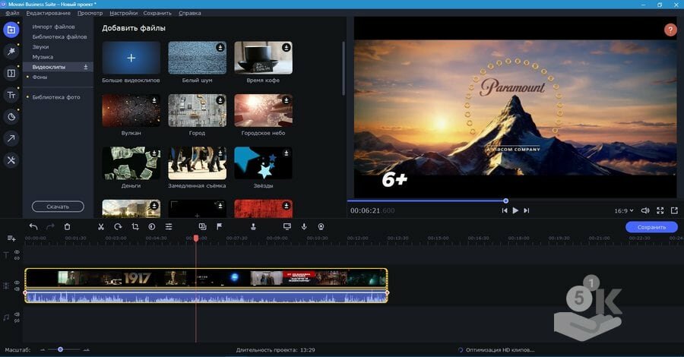Undo the last action
The width and height of the screenshot is (684, 357).
pyautogui.click(x=33, y=226)
